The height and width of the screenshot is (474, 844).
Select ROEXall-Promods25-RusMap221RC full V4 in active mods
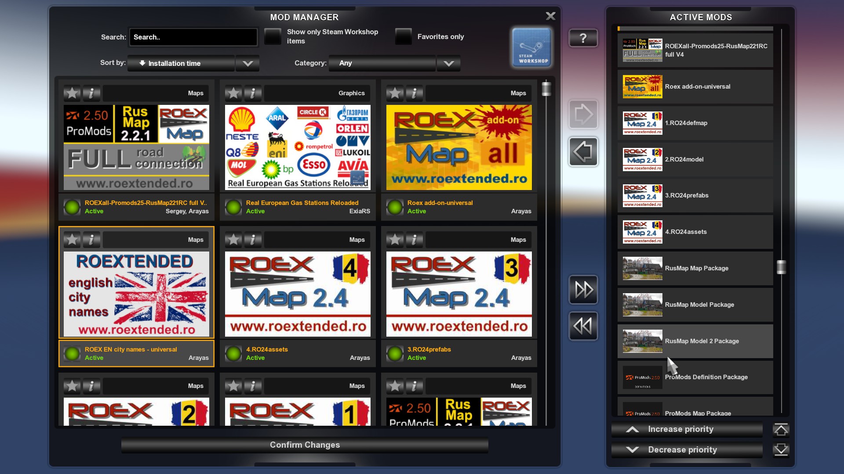pos(695,50)
